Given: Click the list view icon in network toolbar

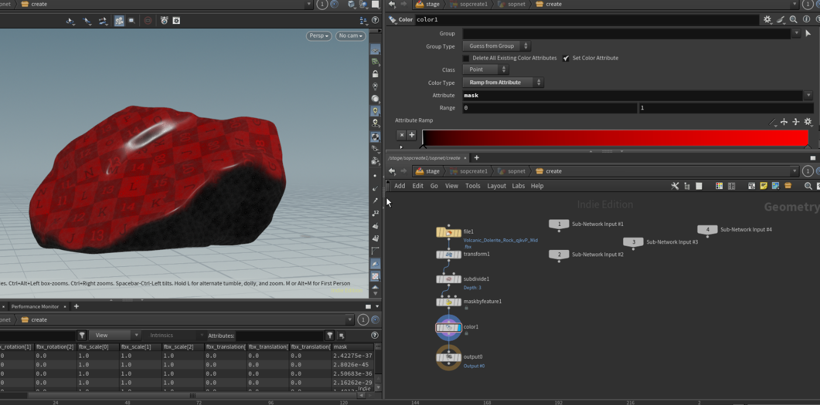Looking at the screenshot, I should [699, 186].
